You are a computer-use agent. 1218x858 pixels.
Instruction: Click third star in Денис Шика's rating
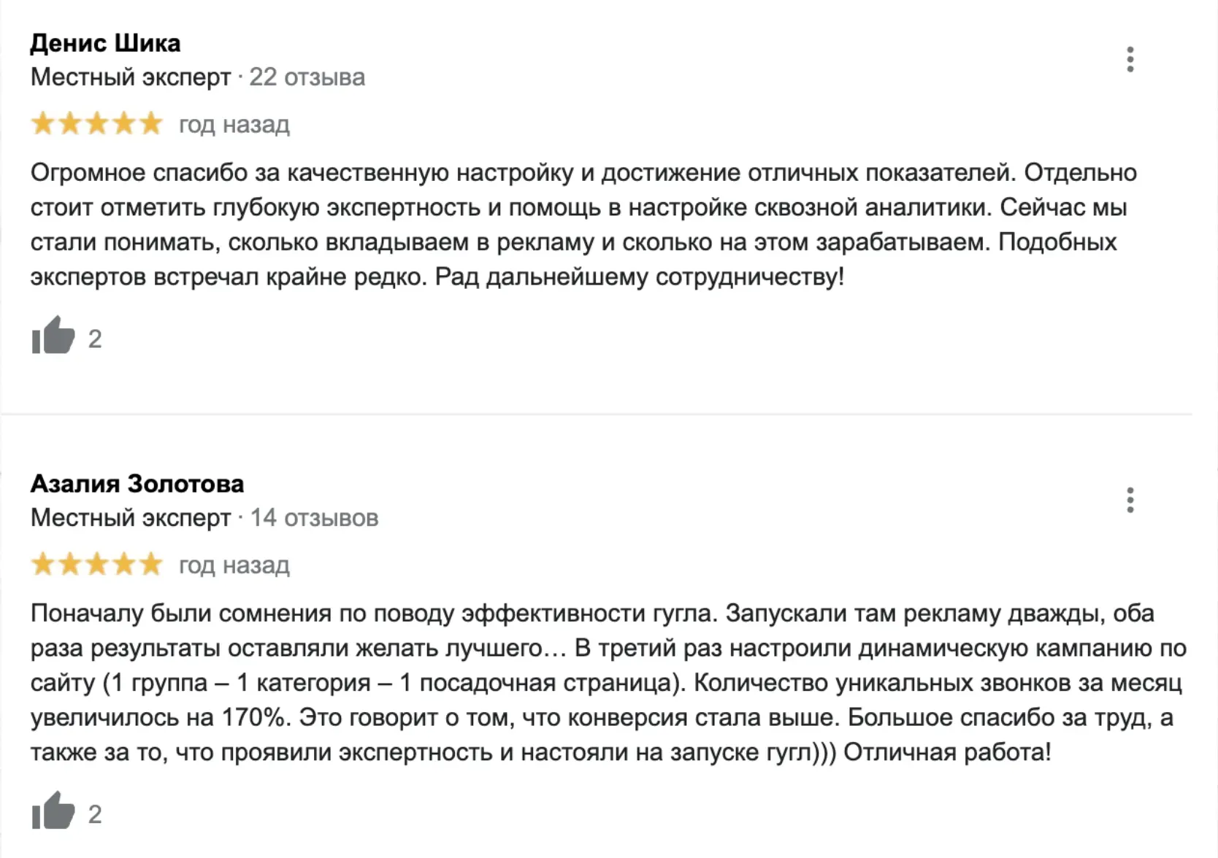97,123
